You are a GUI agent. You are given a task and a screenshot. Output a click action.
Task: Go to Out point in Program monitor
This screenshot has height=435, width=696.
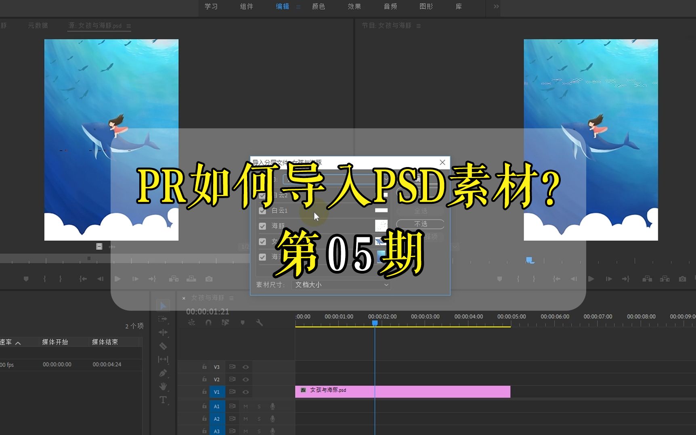click(x=626, y=279)
